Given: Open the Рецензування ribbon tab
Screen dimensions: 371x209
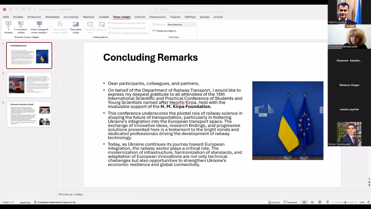Looking at the screenshot, I should click(157, 17).
